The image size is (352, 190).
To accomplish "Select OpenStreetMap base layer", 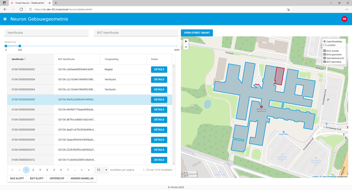I will [x=324, y=42].
